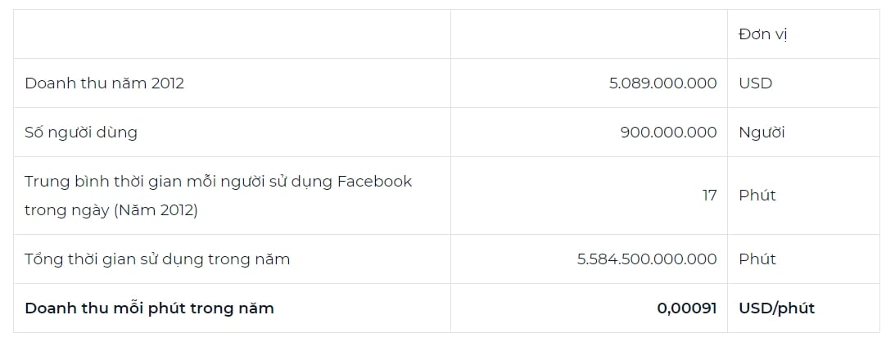
Task: Click the value 5.584.500.000.000
Action: [647, 259]
